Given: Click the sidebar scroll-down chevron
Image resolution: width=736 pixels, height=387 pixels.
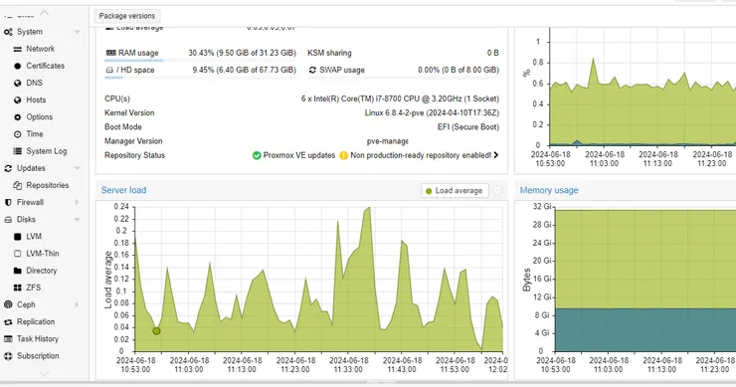Looking at the screenshot, I should pos(44,374).
